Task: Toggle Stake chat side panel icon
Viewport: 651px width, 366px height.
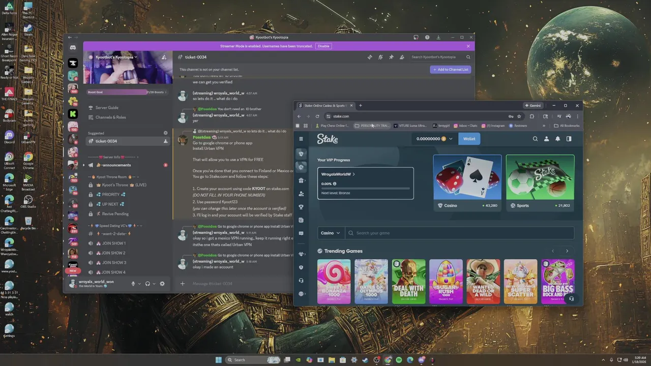Action: click(x=569, y=139)
